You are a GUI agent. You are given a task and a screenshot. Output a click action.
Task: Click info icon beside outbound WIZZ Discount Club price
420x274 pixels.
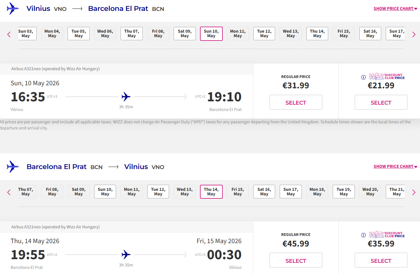pos(363,77)
